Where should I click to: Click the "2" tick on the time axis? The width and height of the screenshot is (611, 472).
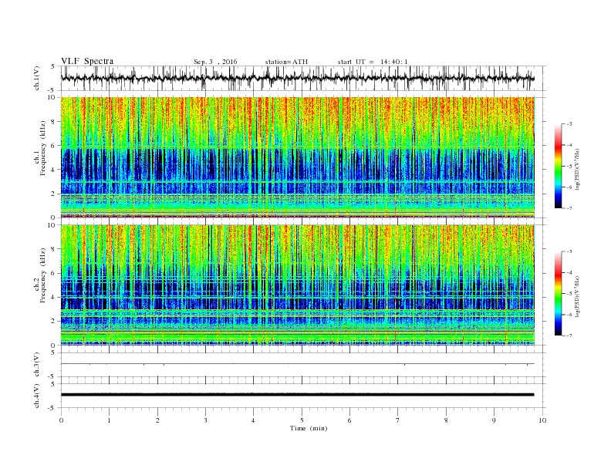coord(157,420)
